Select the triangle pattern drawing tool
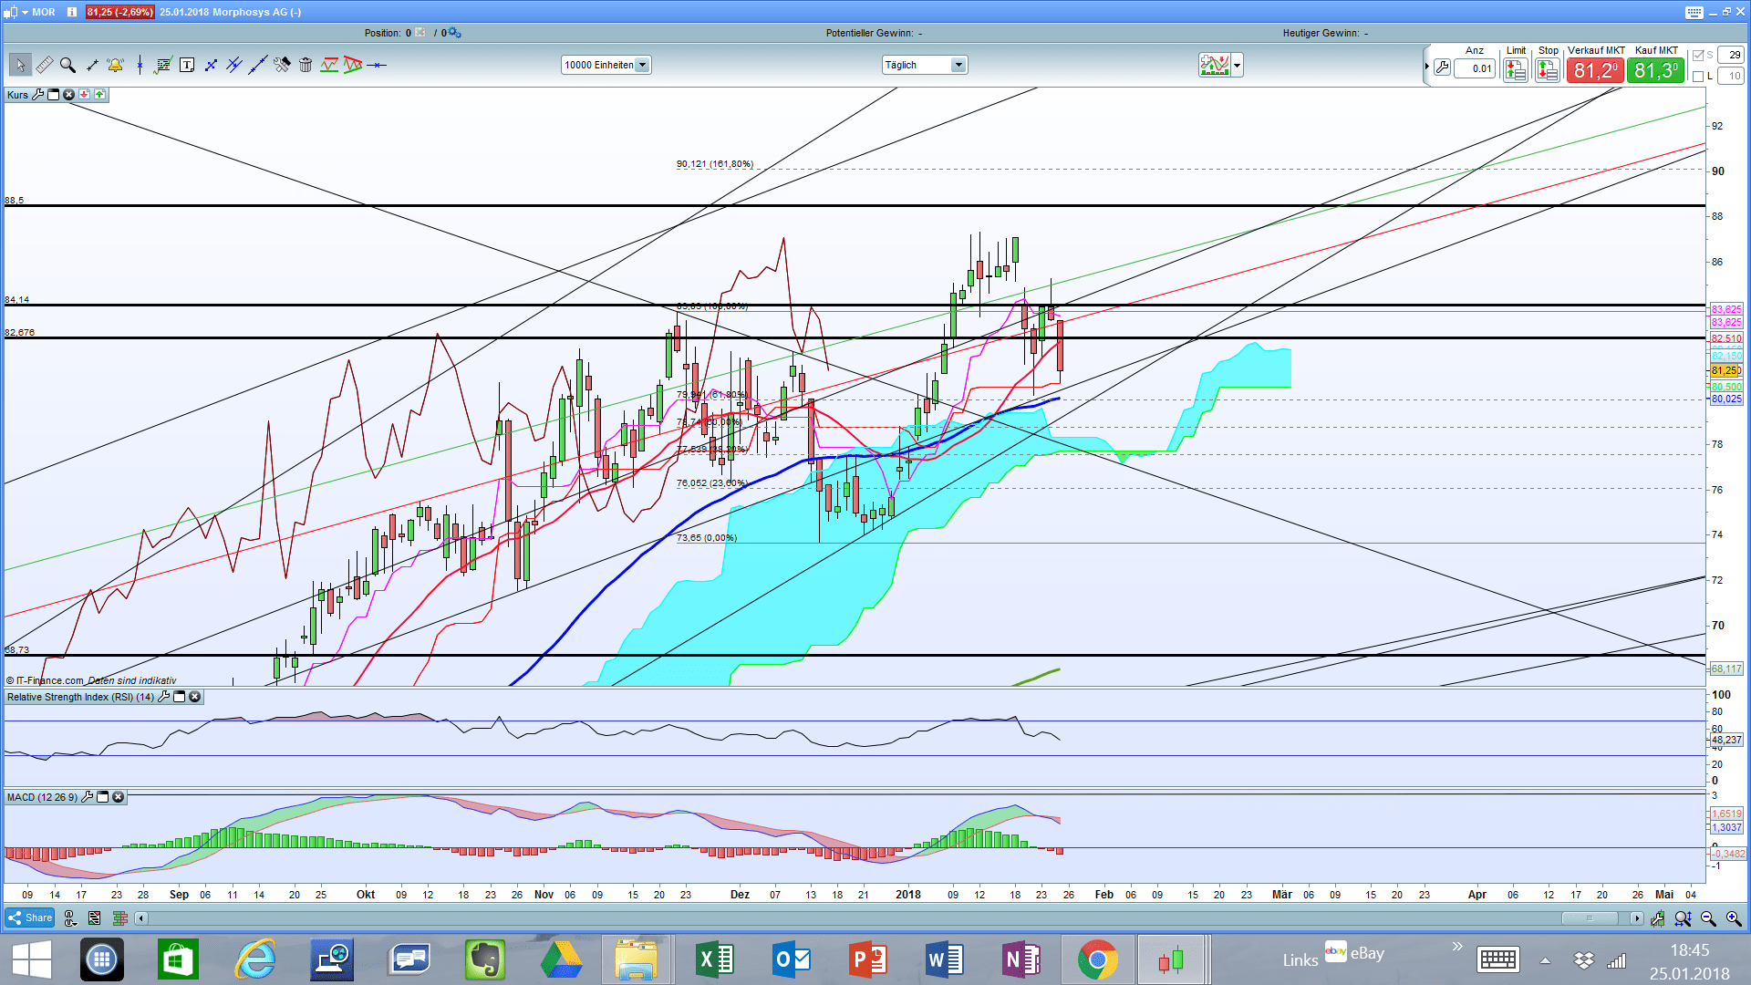The height and width of the screenshot is (985, 1751). tap(353, 65)
